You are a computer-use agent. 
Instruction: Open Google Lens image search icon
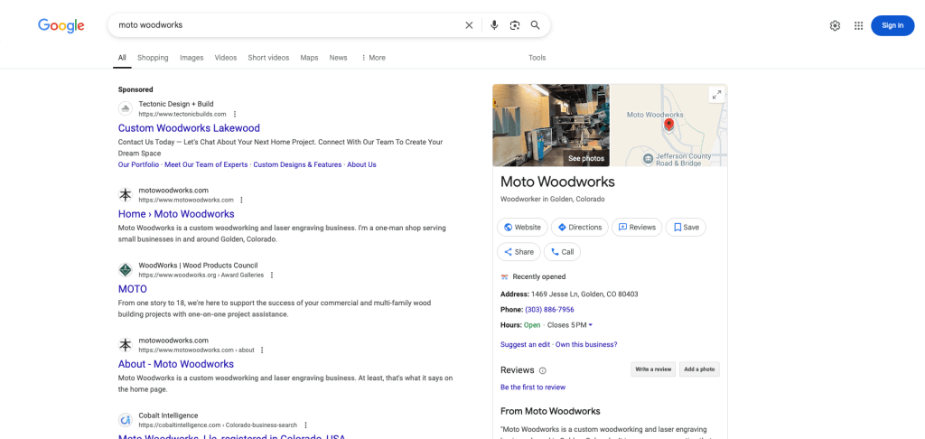click(x=515, y=25)
